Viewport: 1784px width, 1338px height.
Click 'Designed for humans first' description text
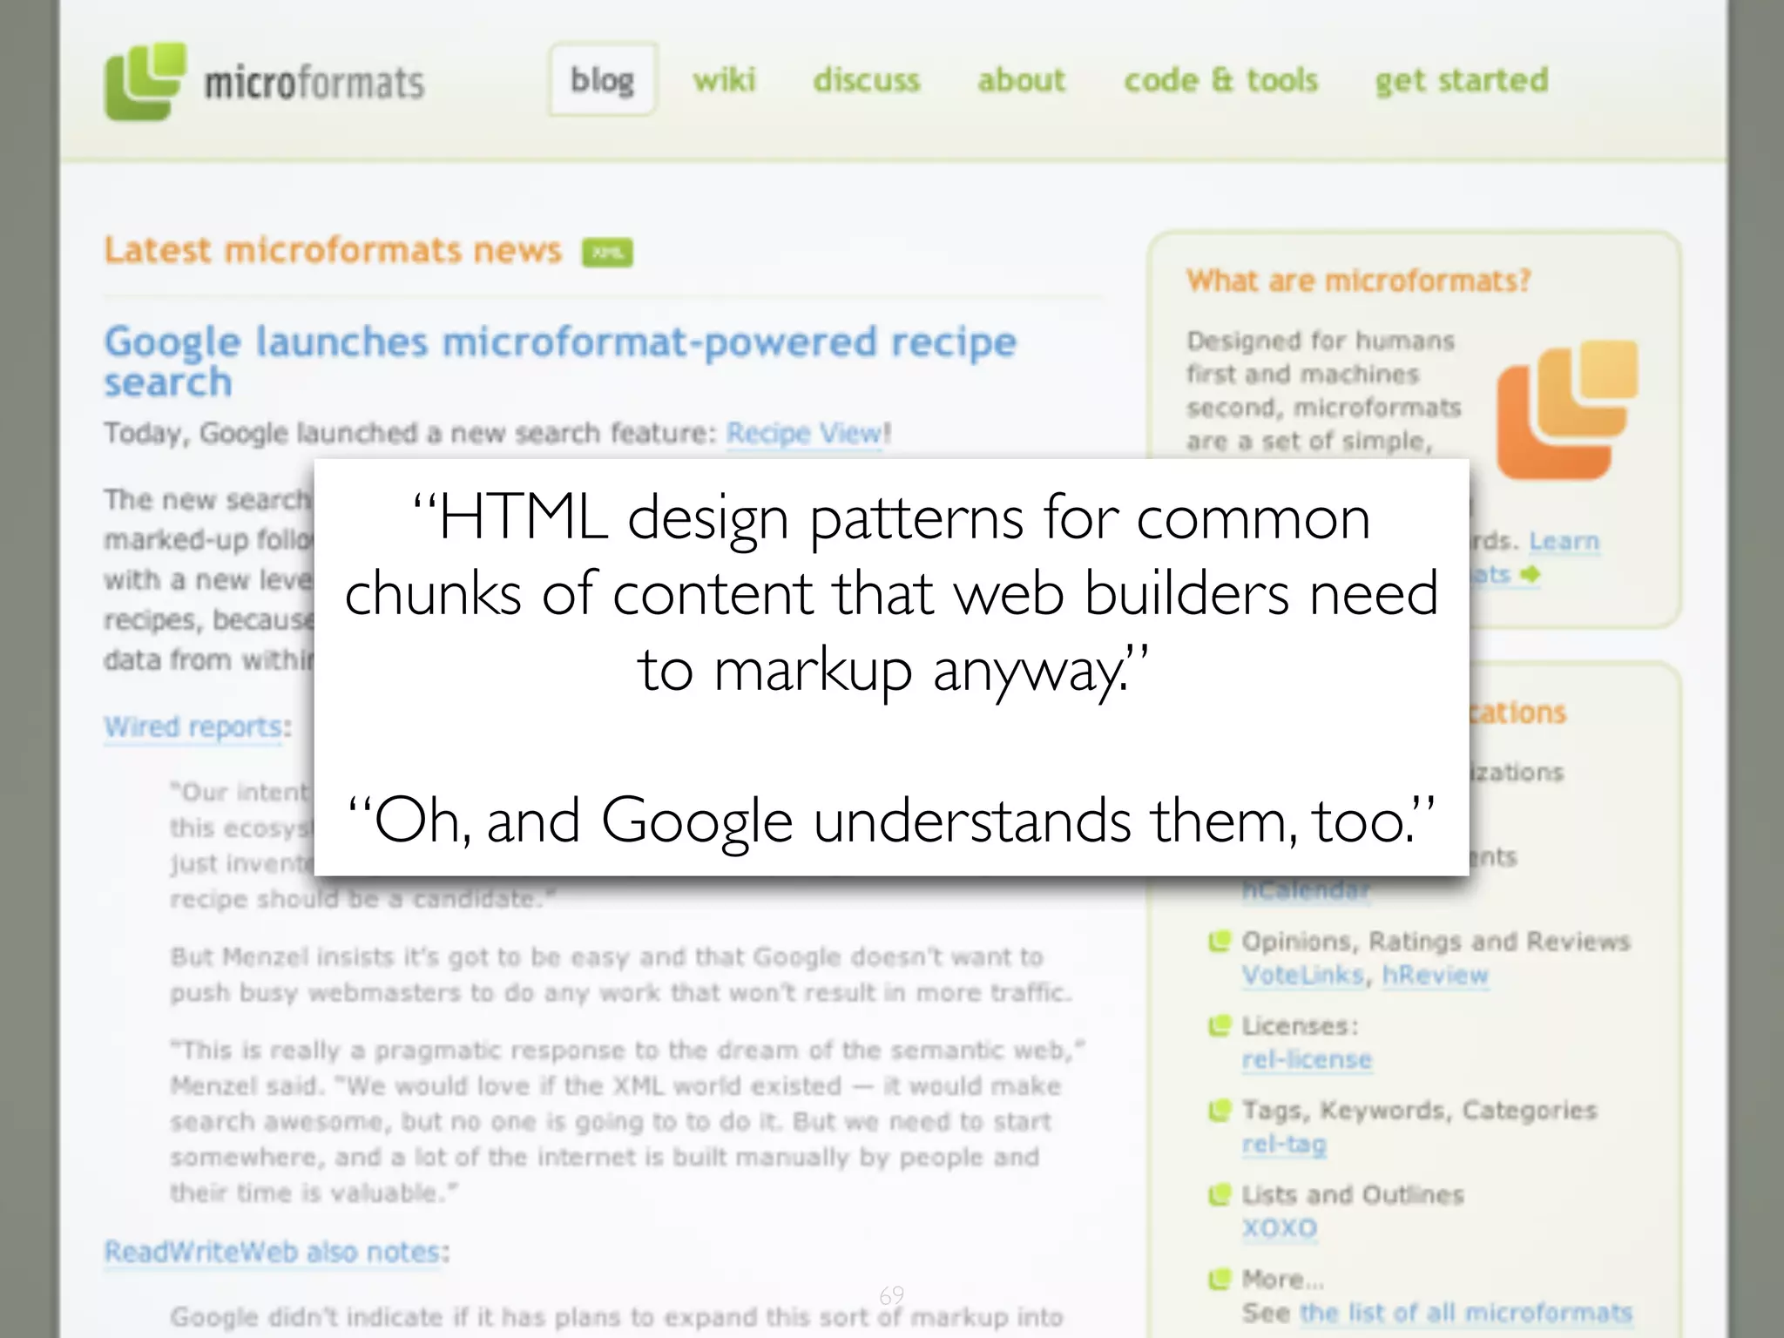pos(1323,390)
